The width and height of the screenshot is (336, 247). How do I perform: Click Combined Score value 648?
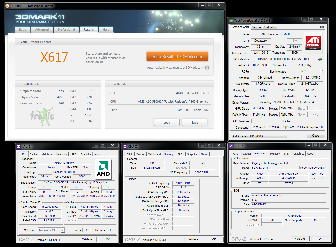point(61,103)
